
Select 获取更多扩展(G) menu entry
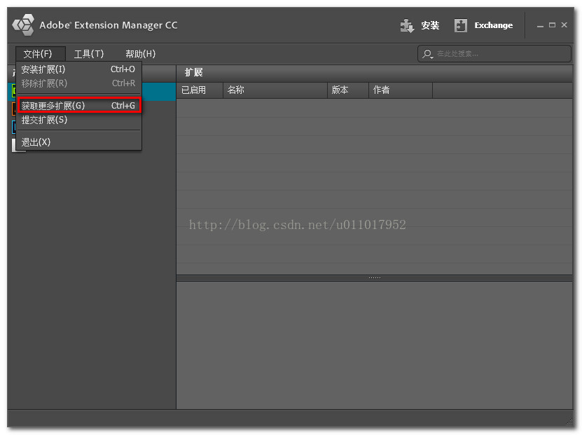[x=78, y=105]
